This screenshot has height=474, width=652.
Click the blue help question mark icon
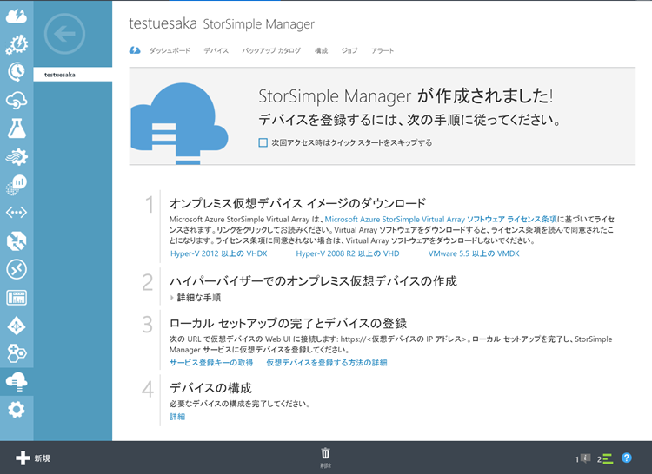627,458
